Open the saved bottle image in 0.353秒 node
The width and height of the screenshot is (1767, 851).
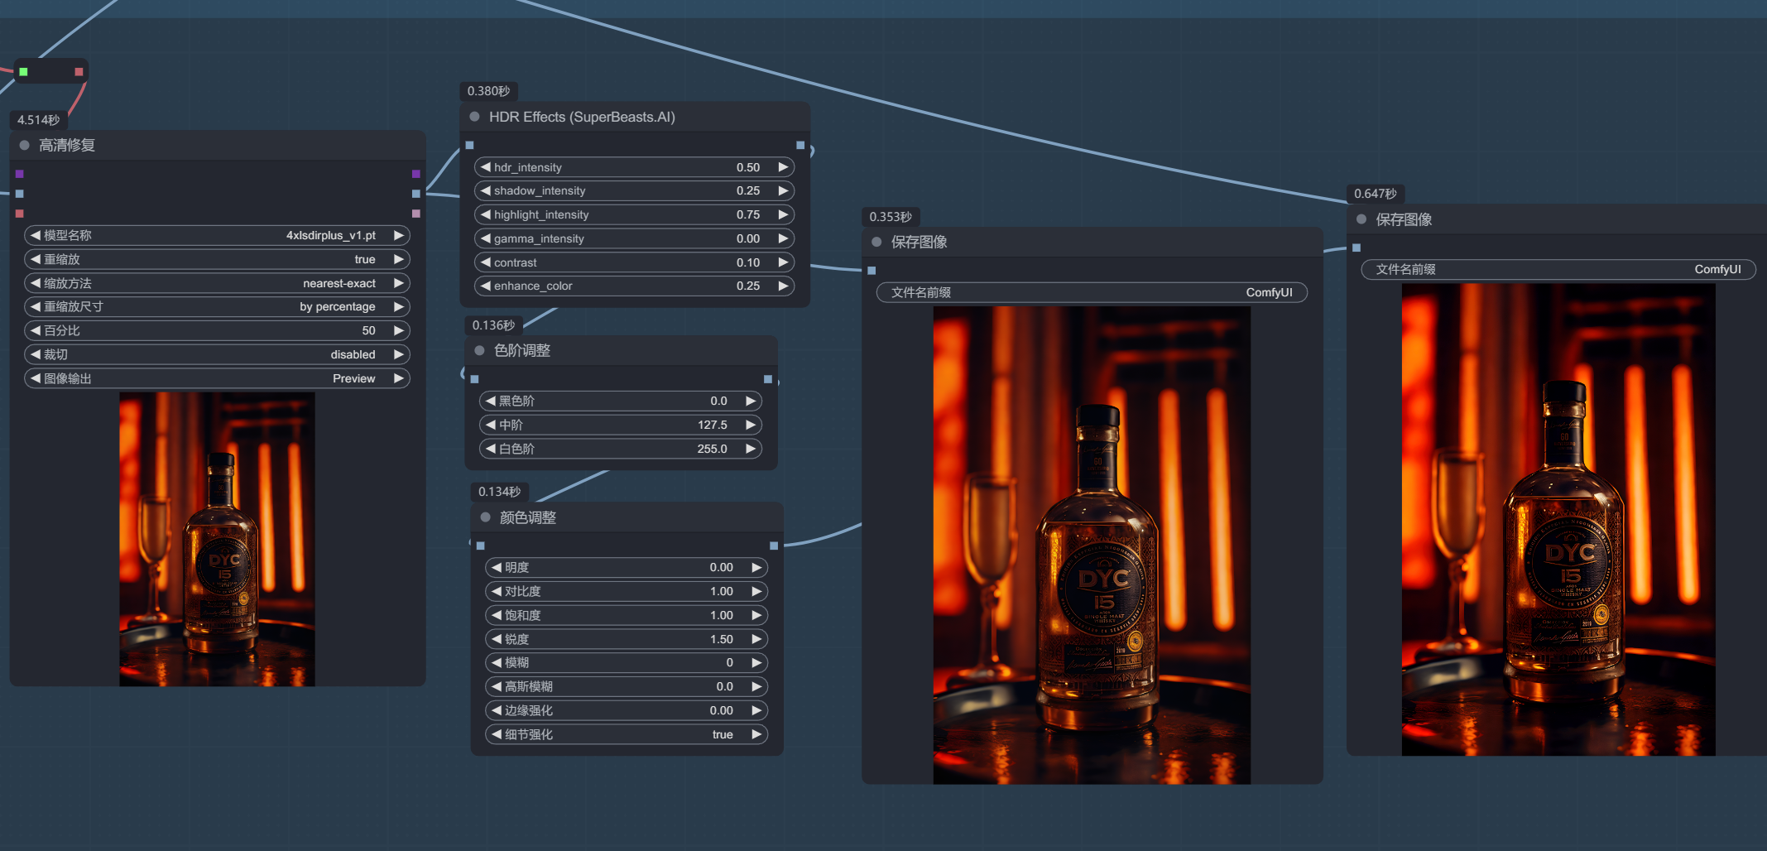pyautogui.click(x=1092, y=545)
